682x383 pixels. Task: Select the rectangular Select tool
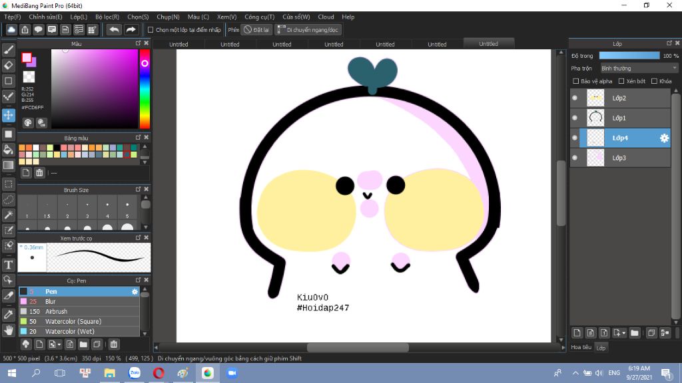pos(8,184)
